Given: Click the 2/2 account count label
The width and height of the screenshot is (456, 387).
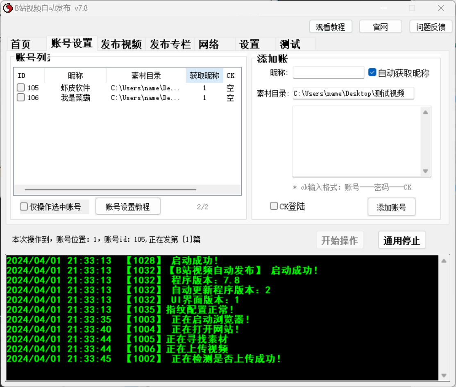Looking at the screenshot, I should coord(203,207).
